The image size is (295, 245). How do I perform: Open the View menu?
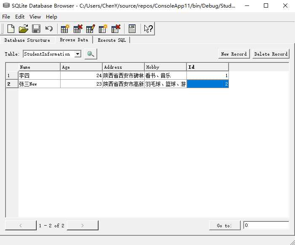click(x=35, y=17)
